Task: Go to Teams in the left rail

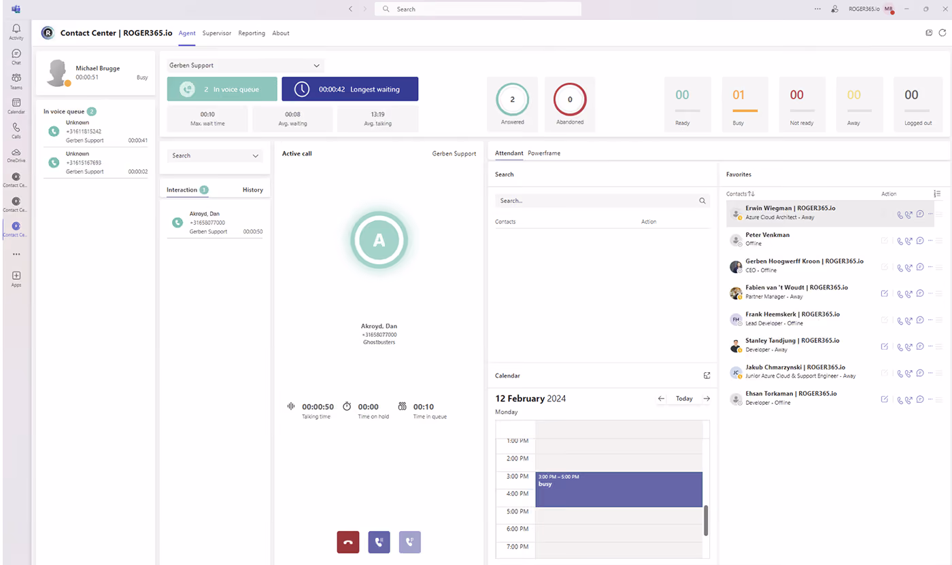Action: (x=16, y=81)
